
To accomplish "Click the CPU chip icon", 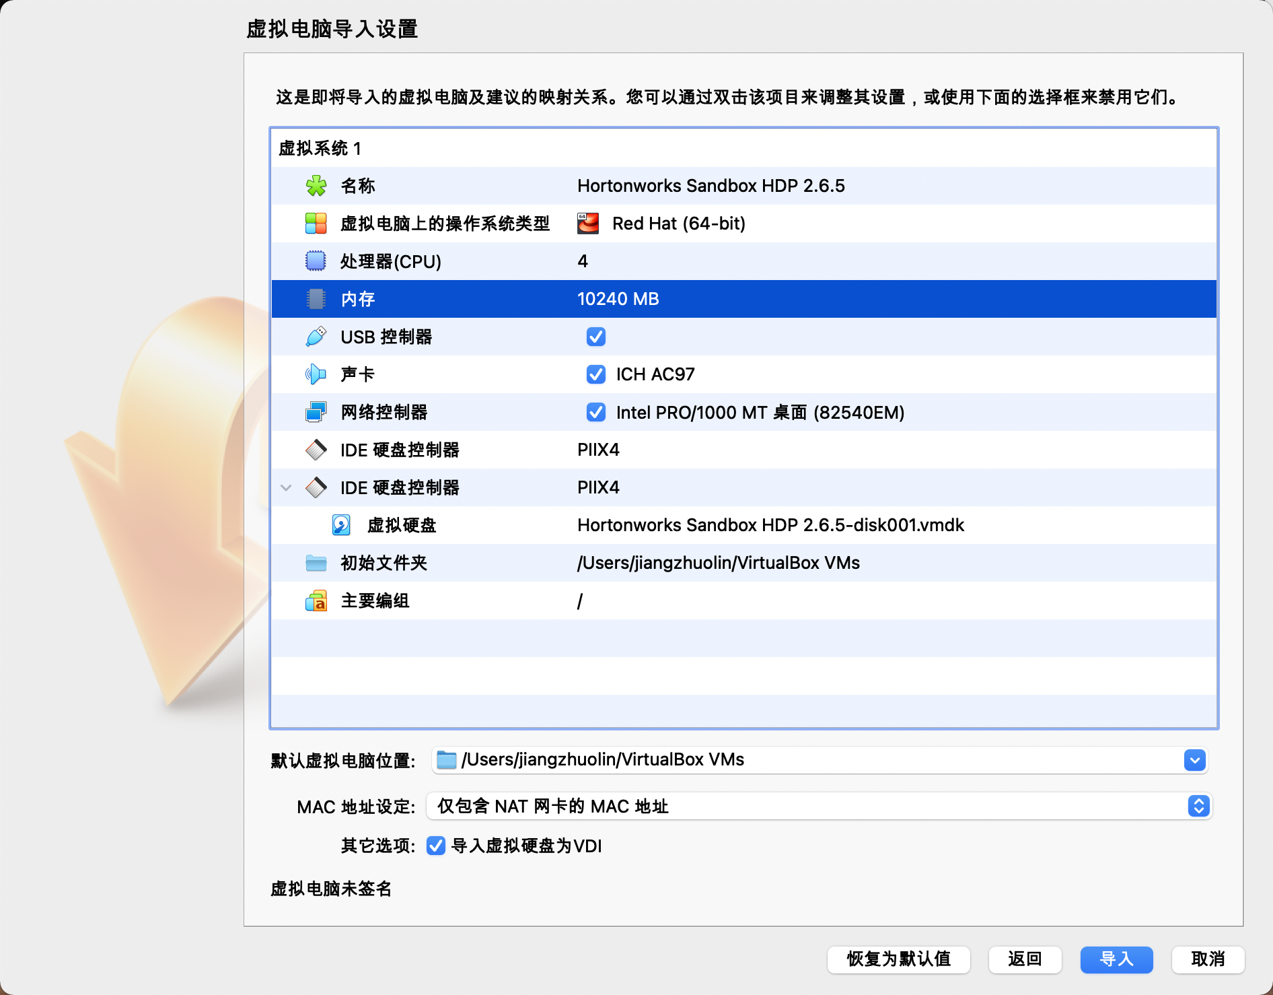I will (316, 261).
